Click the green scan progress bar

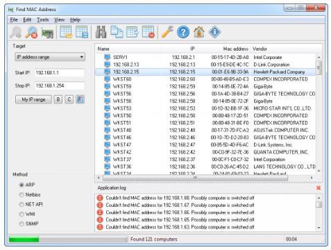[24, 239]
